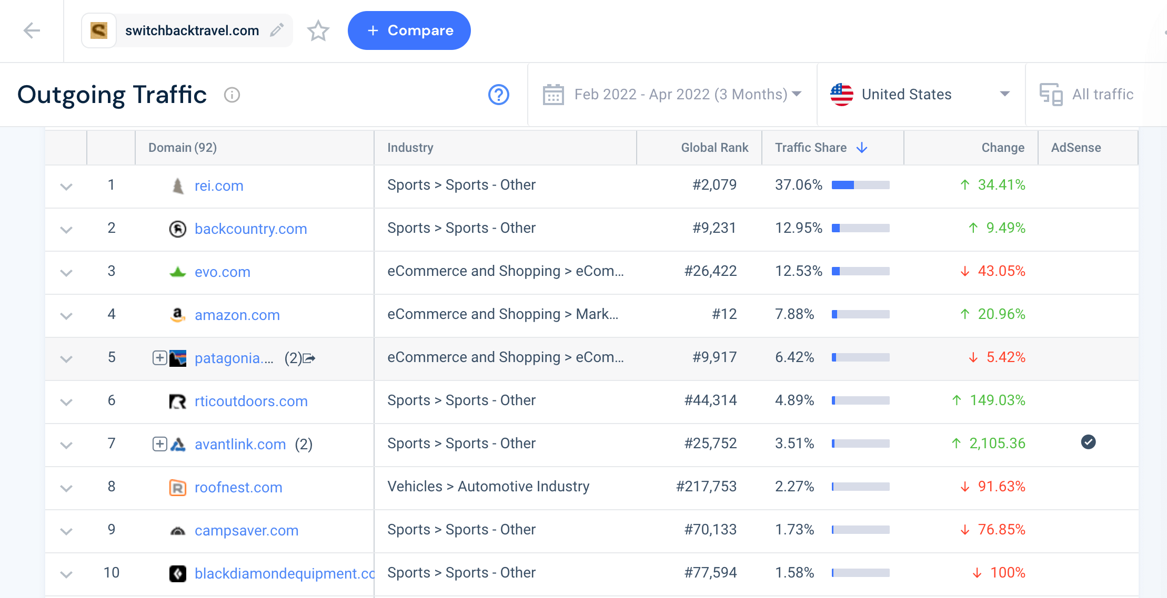Click the help question mark icon
The image size is (1167, 598).
498,95
